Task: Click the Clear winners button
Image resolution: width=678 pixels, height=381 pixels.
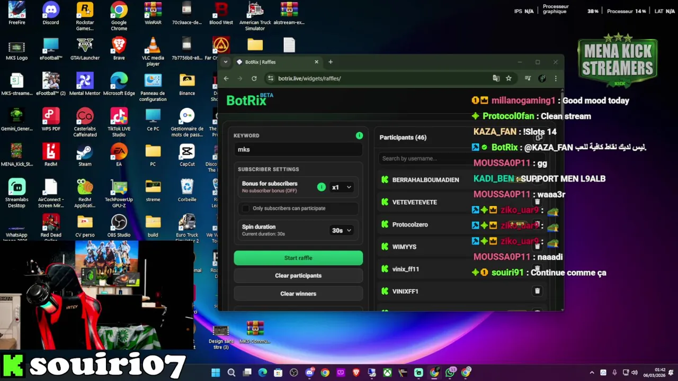Action: [x=298, y=294]
